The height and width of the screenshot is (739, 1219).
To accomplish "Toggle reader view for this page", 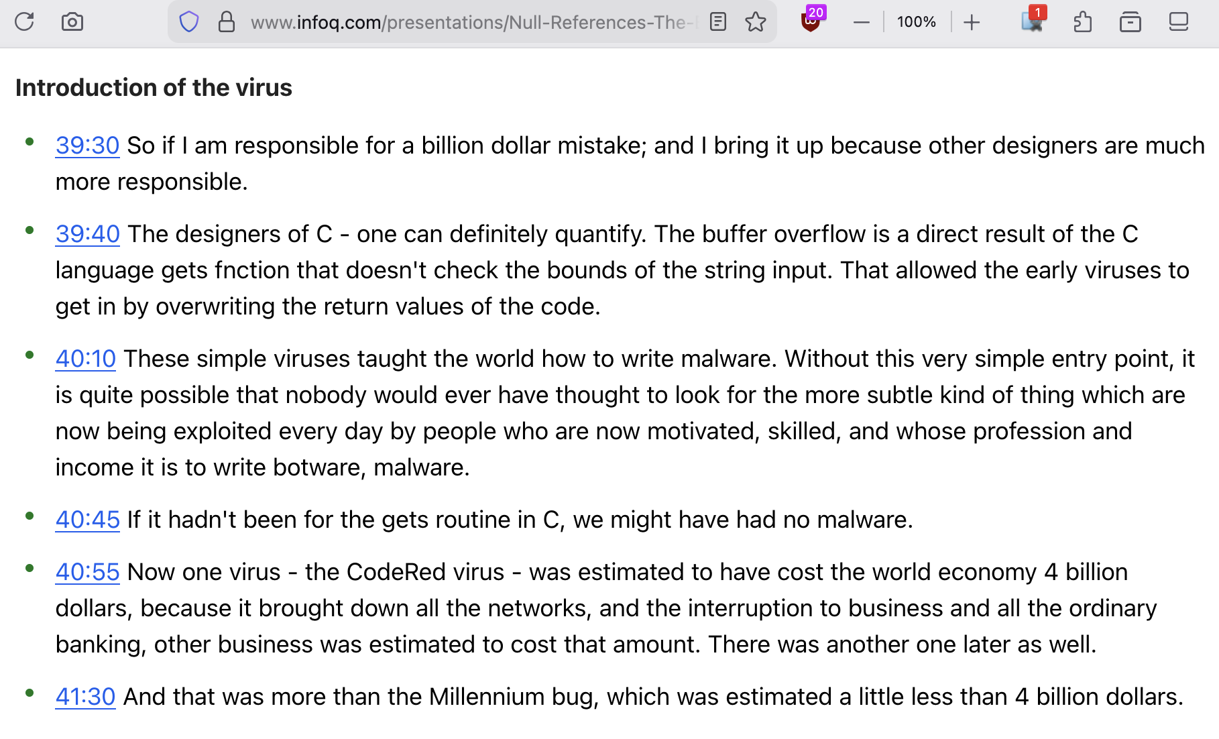I will pyautogui.click(x=718, y=22).
